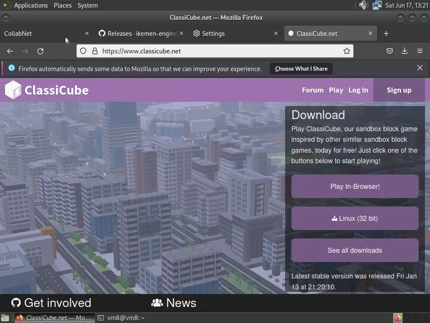Open the Places menu
Viewport: 430px width, 323px height.
click(x=63, y=5)
